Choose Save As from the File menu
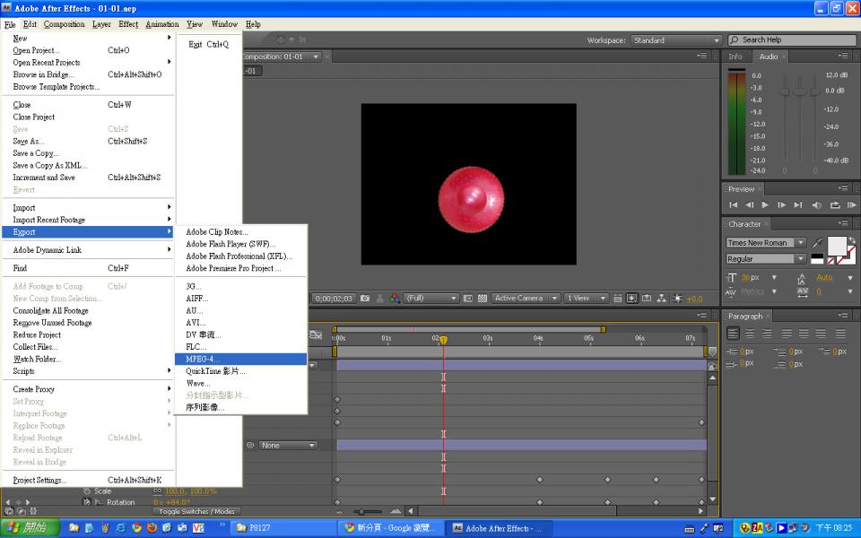The height and width of the screenshot is (538, 861). point(28,141)
